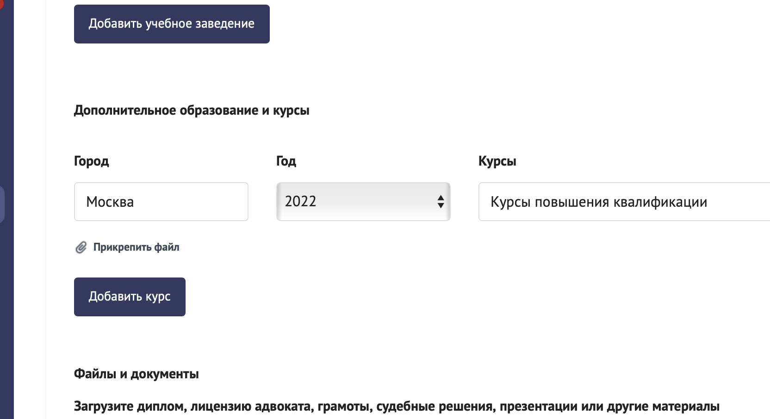Click the Год field label

coord(286,161)
